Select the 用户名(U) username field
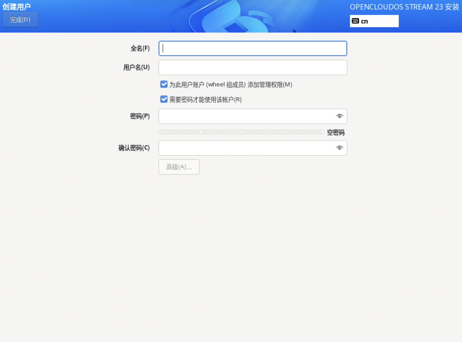 click(253, 68)
